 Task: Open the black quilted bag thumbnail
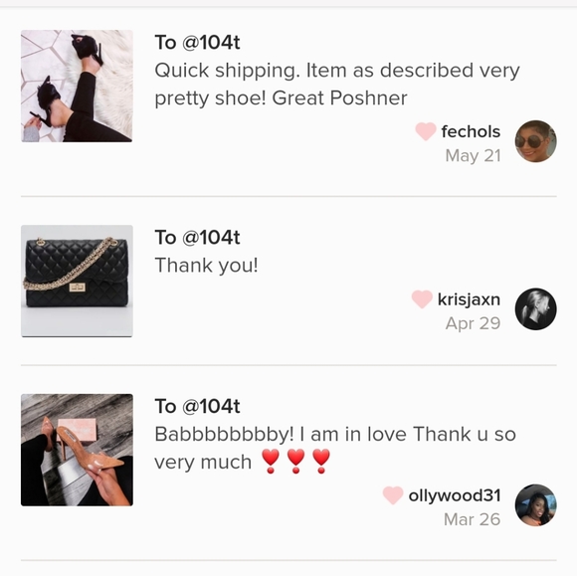77,281
